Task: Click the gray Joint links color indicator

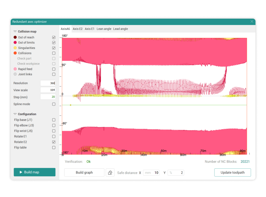Action: 15,74
